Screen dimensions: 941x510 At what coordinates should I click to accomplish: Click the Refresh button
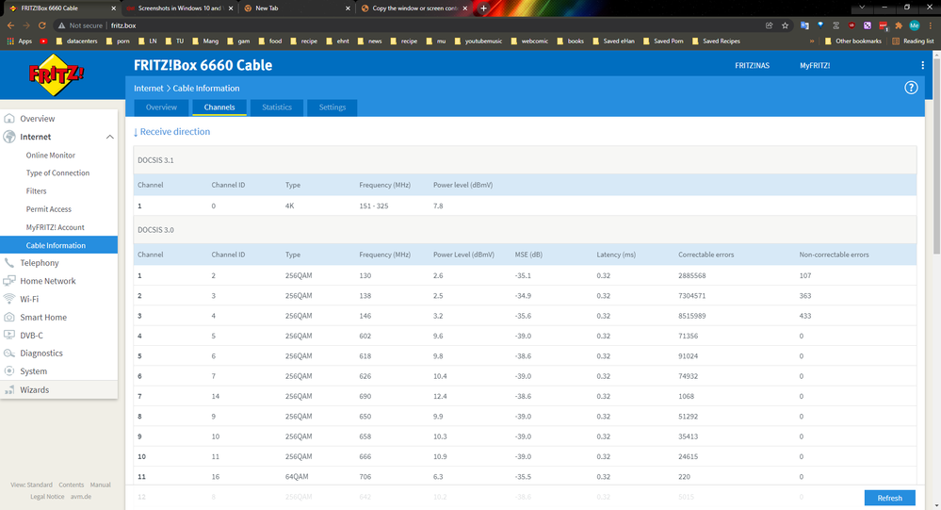tap(889, 498)
